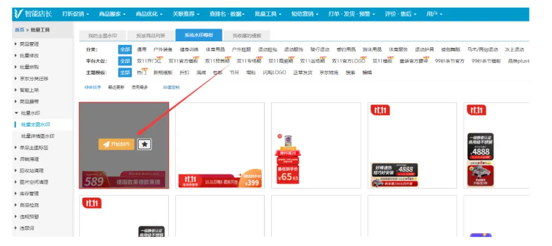Open the ¥65 最低到手价 template

[x=316, y=145]
